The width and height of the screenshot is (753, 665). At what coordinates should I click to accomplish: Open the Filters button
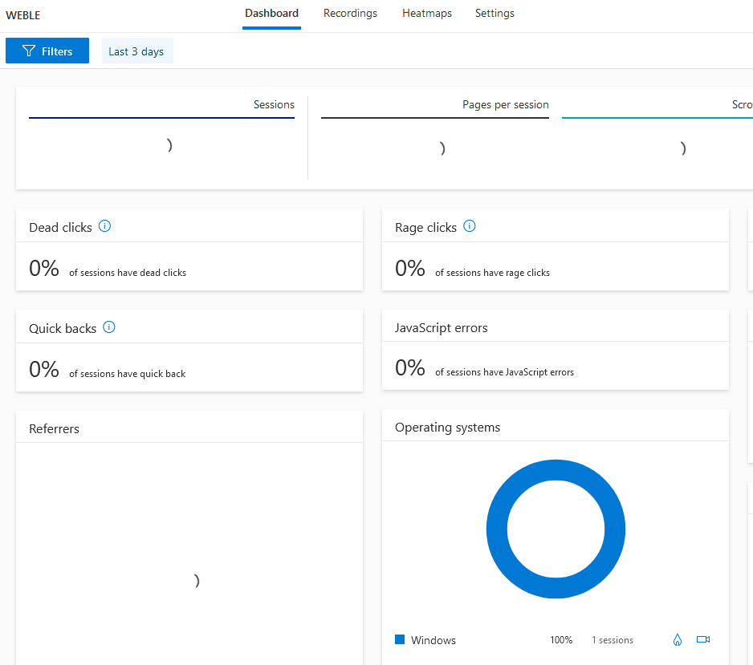(x=47, y=51)
